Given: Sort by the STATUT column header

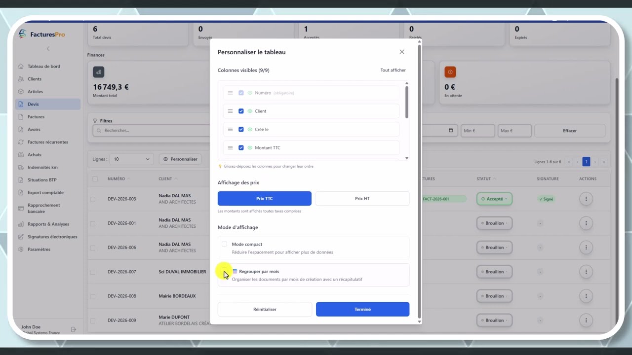Looking at the screenshot, I should click(x=487, y=179).
